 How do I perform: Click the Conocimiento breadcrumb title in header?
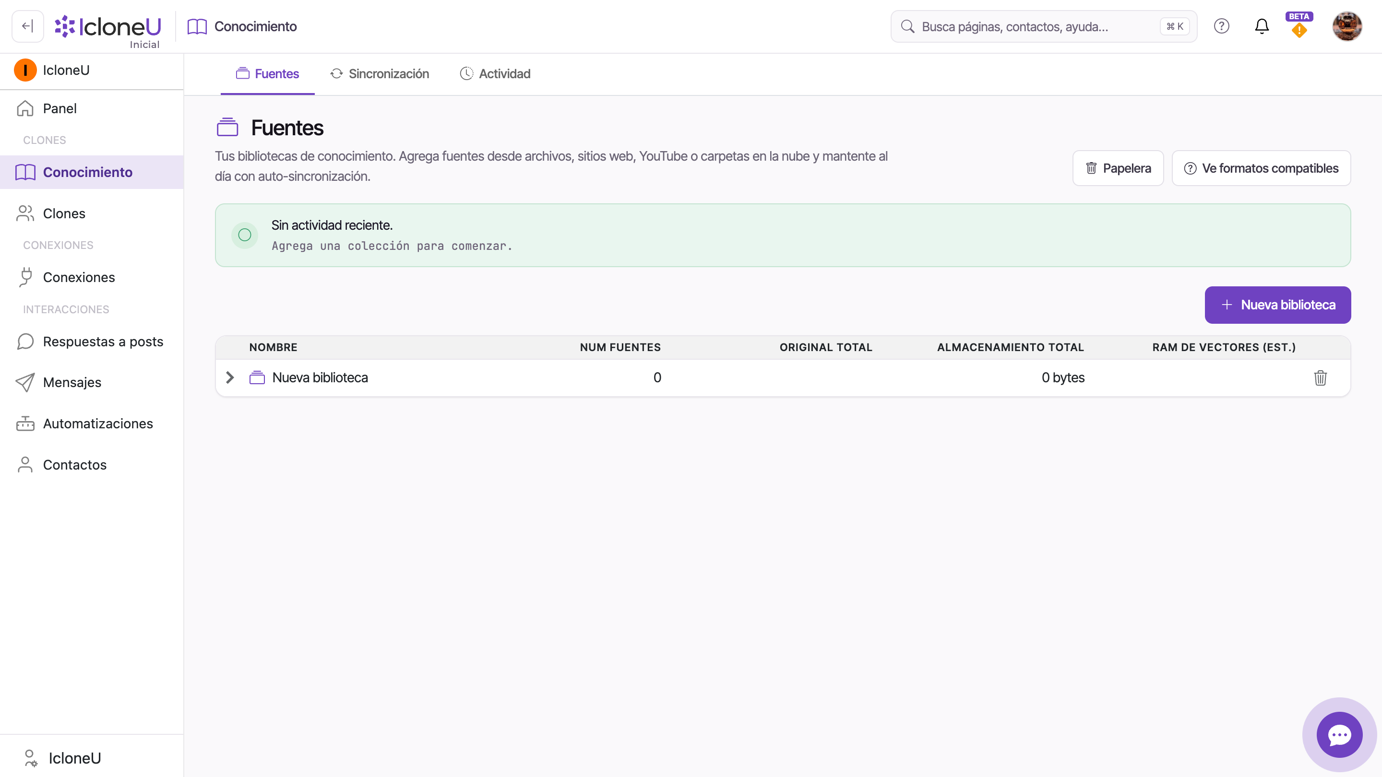[255, 26]
